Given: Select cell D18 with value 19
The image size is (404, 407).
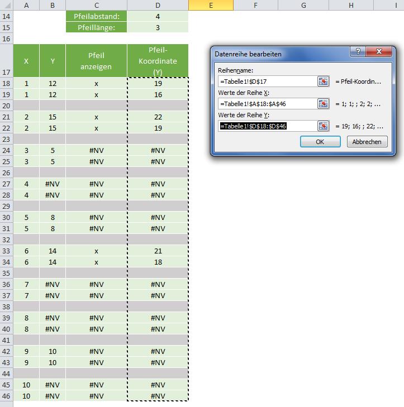Looking at the screenshot, I should click(158, 83).
